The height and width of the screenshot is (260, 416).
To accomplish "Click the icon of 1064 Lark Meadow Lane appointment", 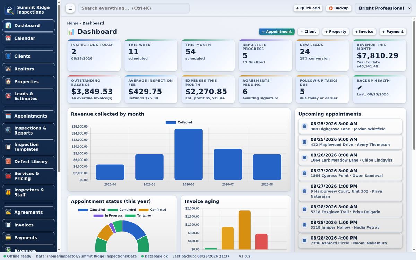I will (x=304, y=158).
